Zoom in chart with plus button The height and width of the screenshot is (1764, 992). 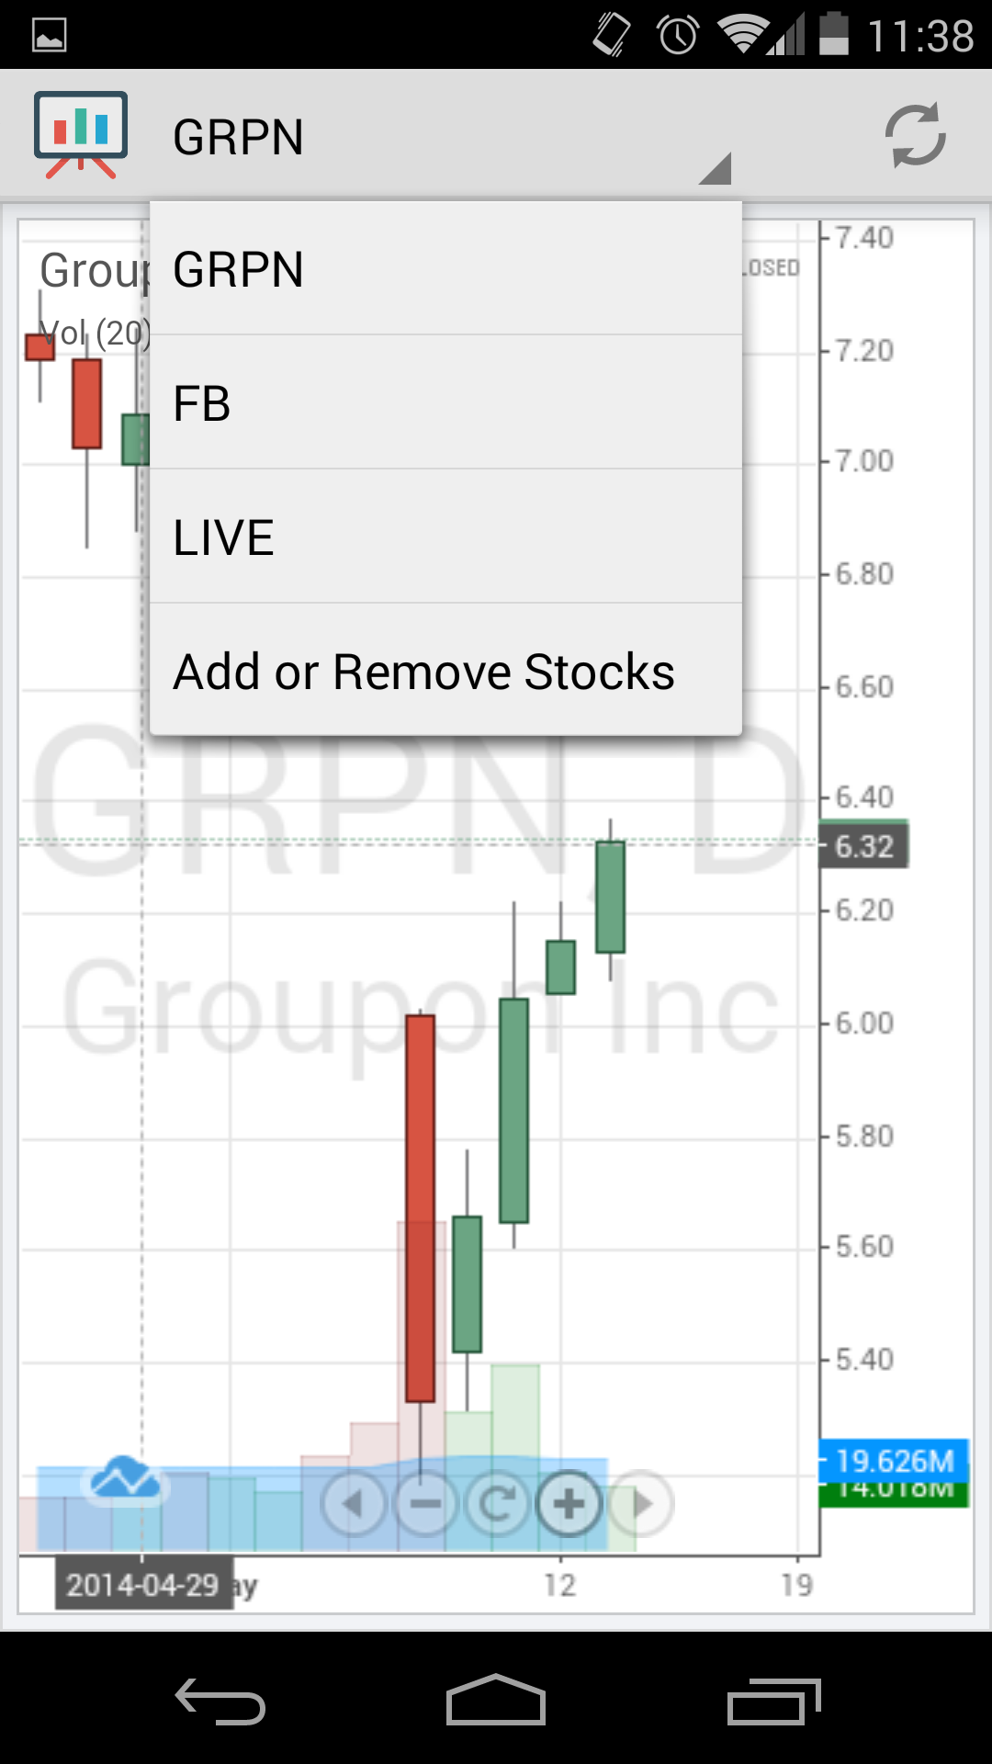point(569,1504)
